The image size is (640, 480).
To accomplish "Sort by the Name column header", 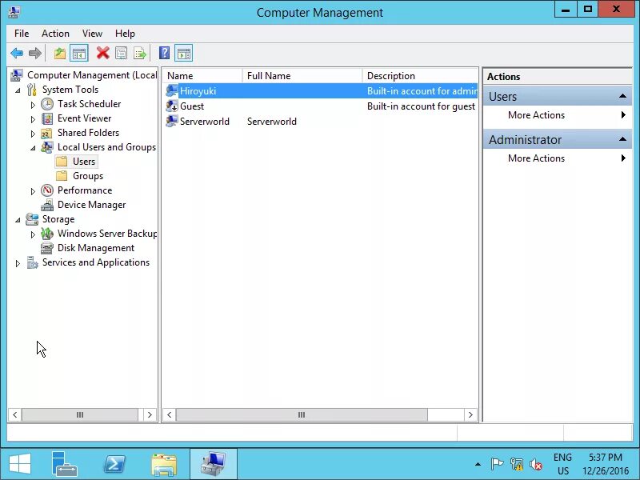I will pos(202,76).
